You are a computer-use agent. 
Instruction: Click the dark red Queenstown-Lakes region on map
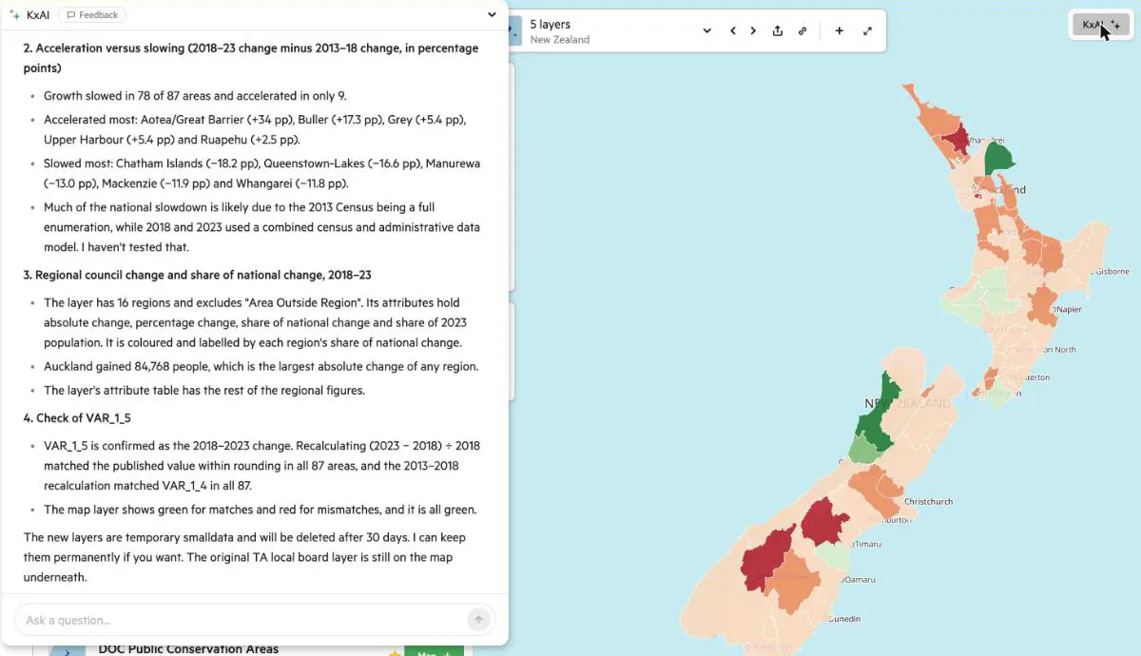[x=767, y=559]
